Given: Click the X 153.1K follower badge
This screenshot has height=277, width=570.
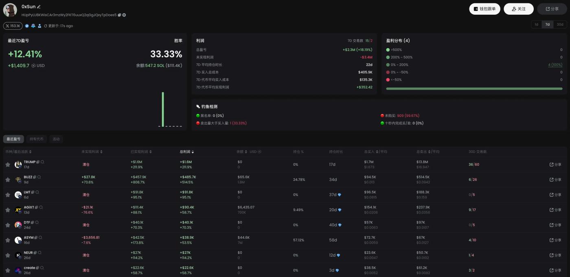Looking at the screenshot, I should coord(13,26).
